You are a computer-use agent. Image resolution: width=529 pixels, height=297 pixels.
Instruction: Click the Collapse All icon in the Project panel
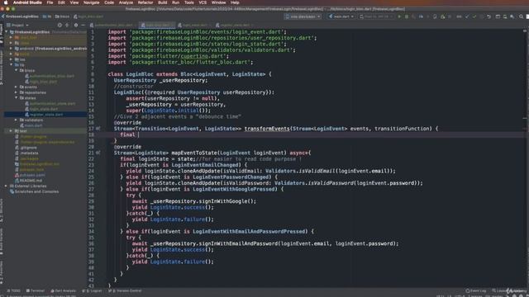click(x=67, y=25)
